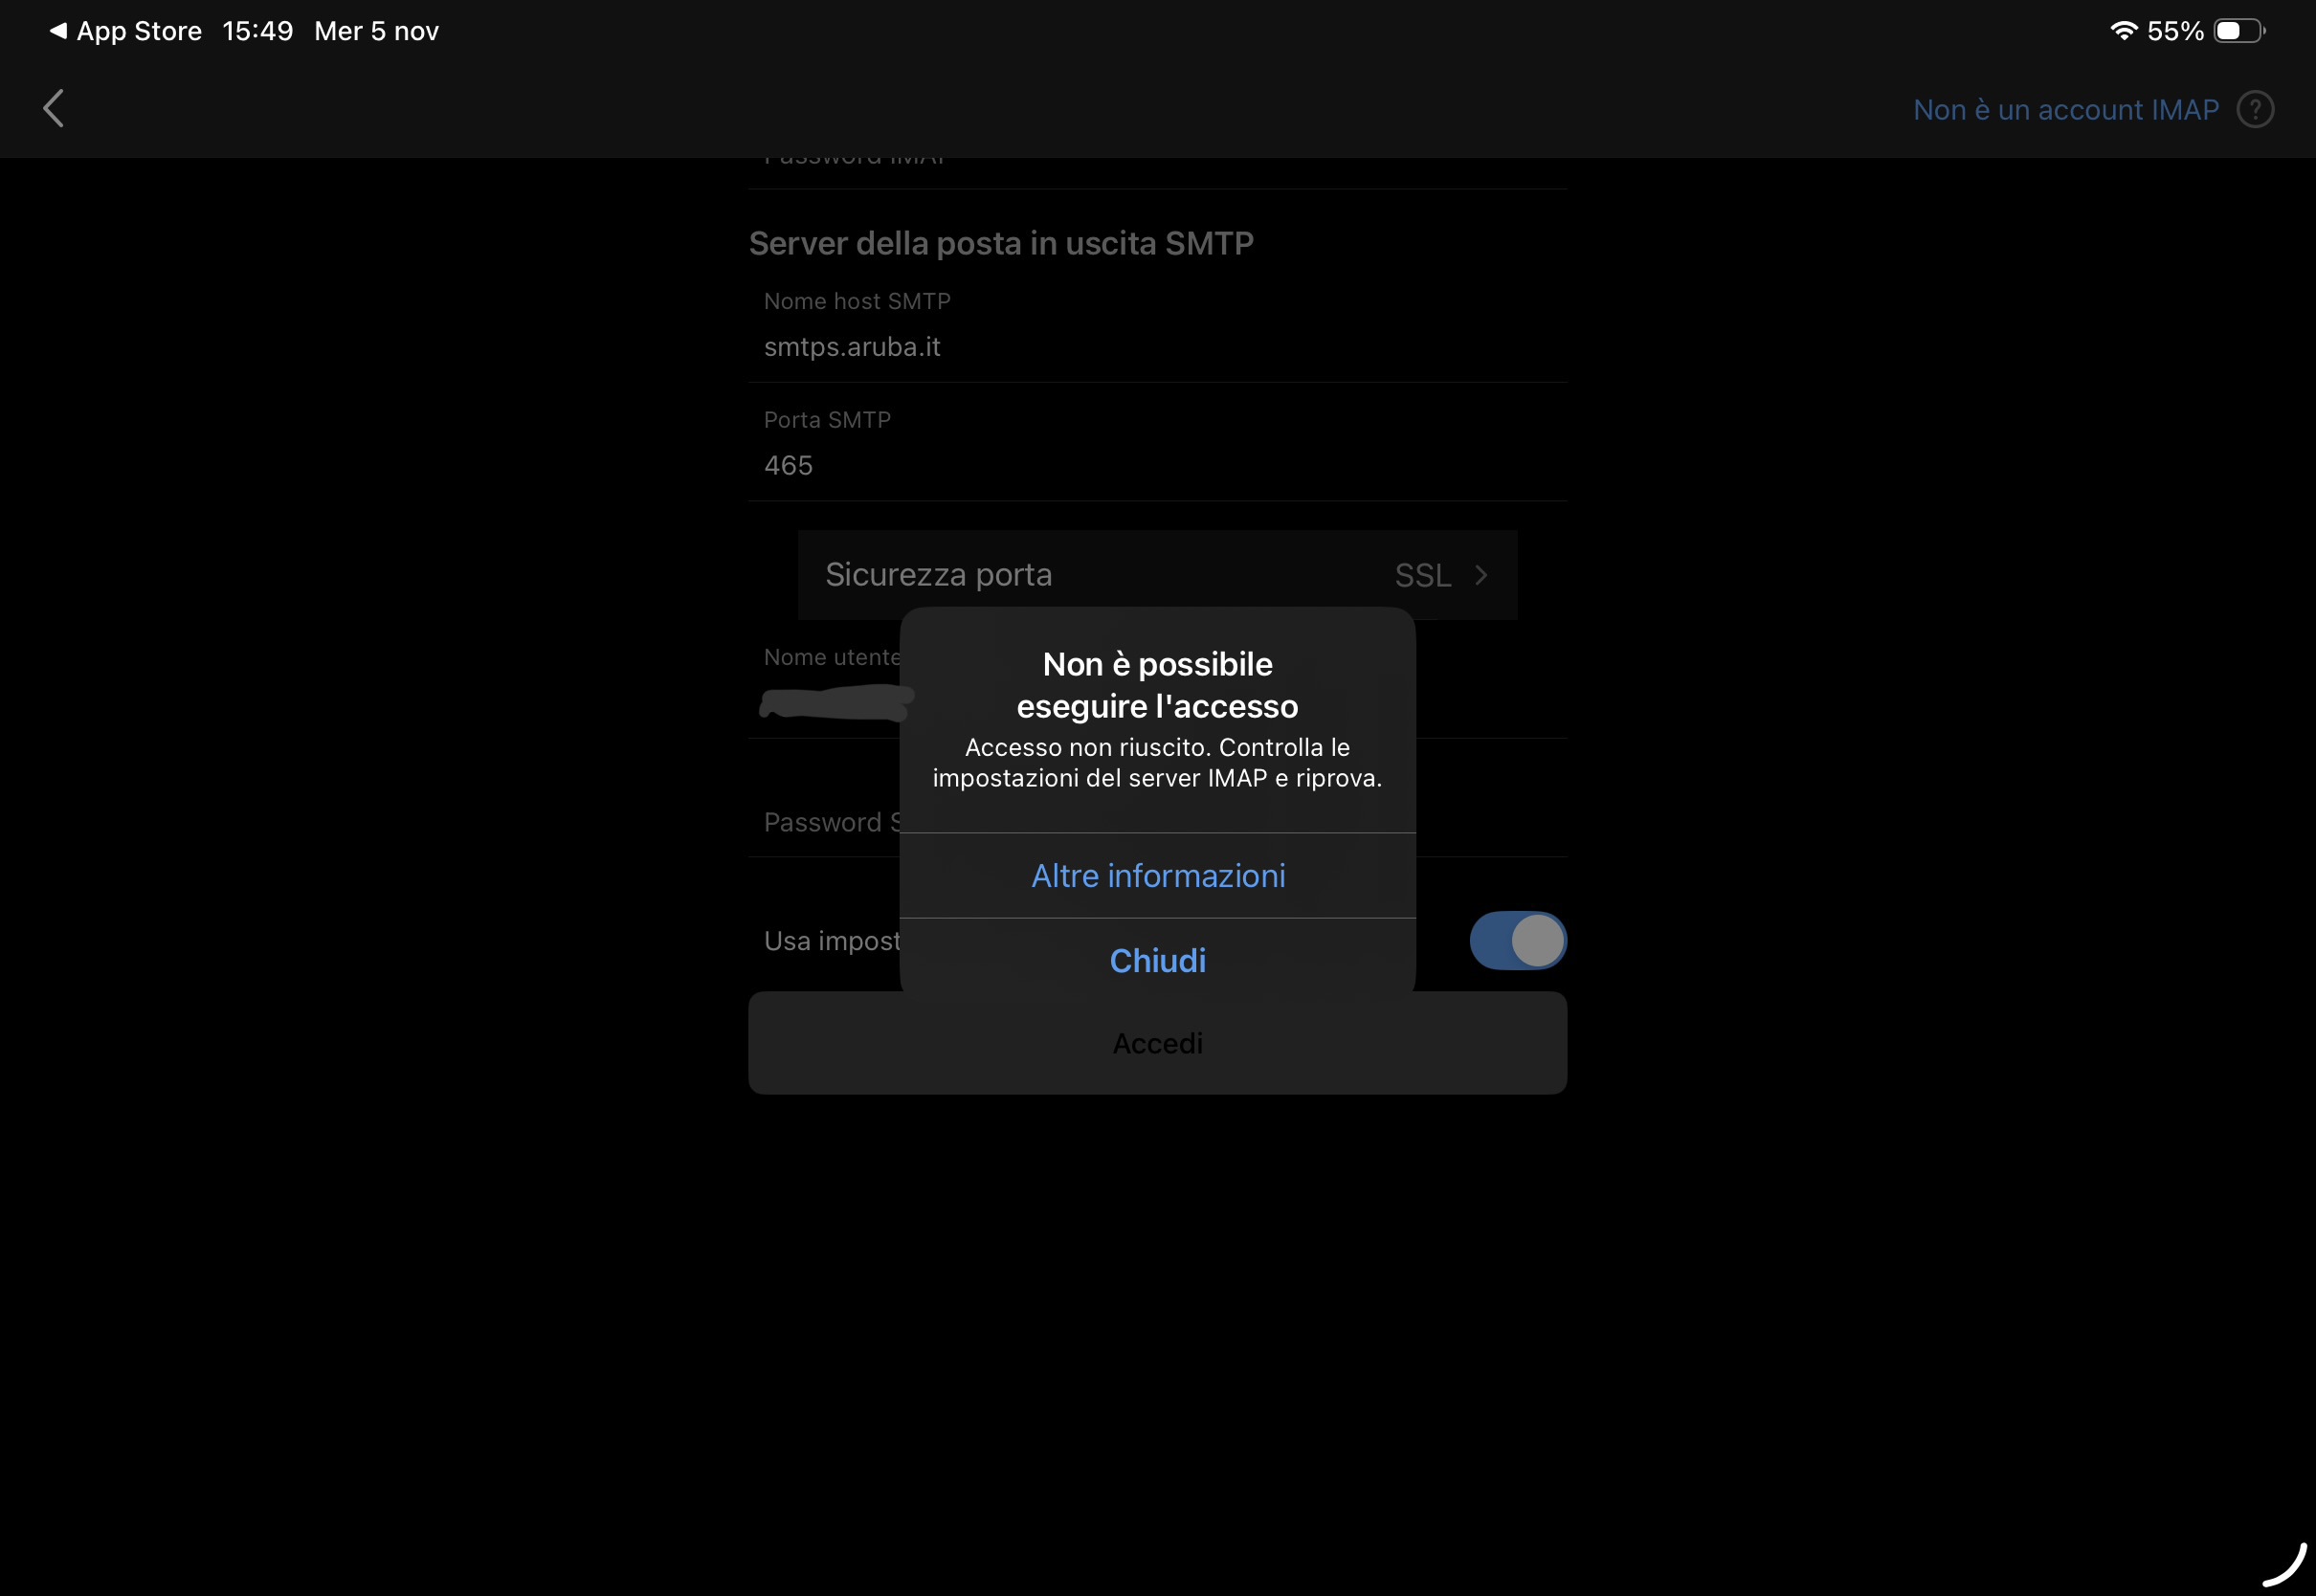Image resolution: width=2316 pixels, height=1596 pixels.
Task: Tap the chevron next to SSL
Action: pos(1481,575)
